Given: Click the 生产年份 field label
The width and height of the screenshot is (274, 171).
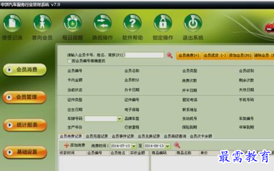Looking at the screenshot, I should [75, 127].
